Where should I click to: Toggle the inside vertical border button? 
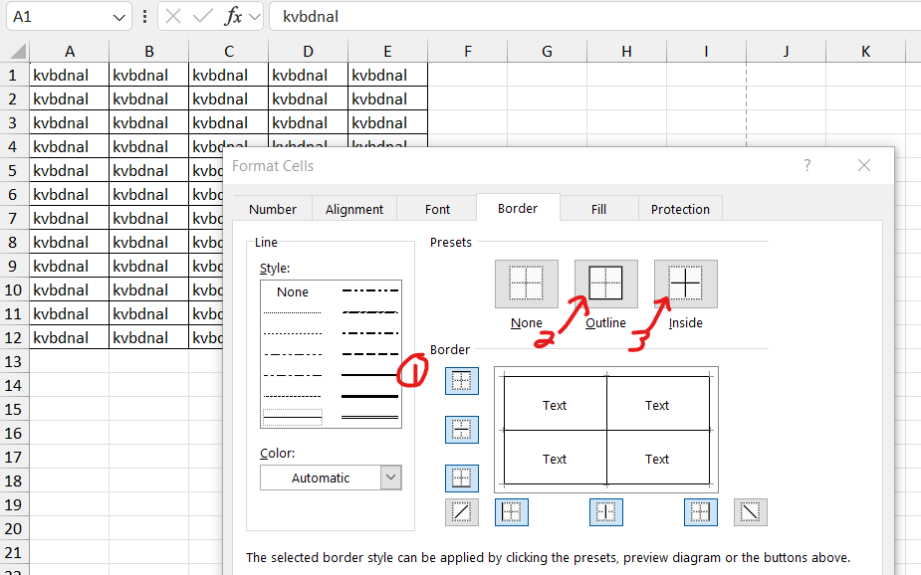pos(606,512)
